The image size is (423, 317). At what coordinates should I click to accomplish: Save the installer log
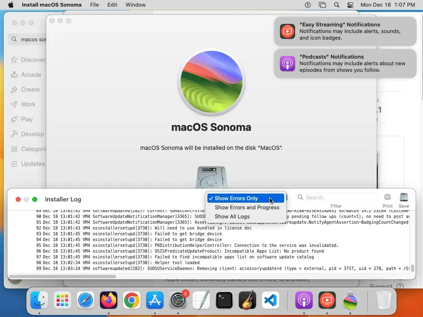[404, 200]
